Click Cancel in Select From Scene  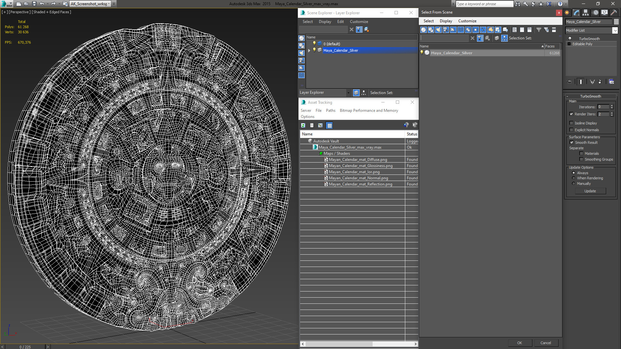[546, 343]
